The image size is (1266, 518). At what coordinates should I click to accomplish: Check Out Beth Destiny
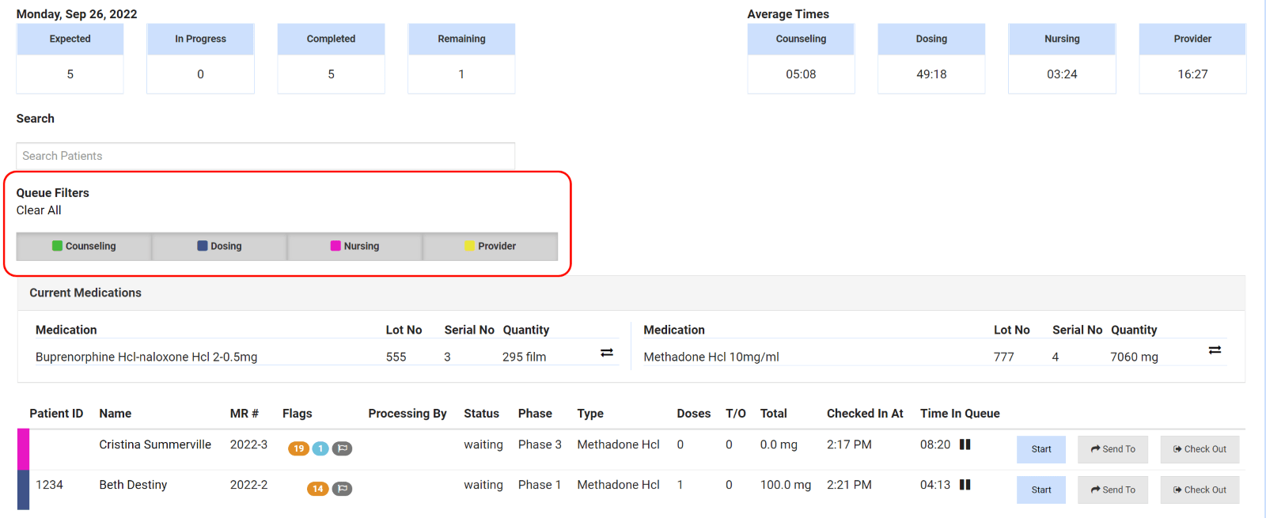(1200, 490)
